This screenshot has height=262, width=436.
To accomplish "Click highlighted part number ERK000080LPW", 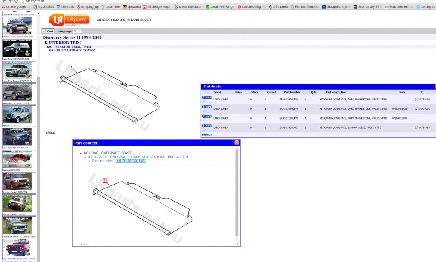I will click(x=131, y=161).
